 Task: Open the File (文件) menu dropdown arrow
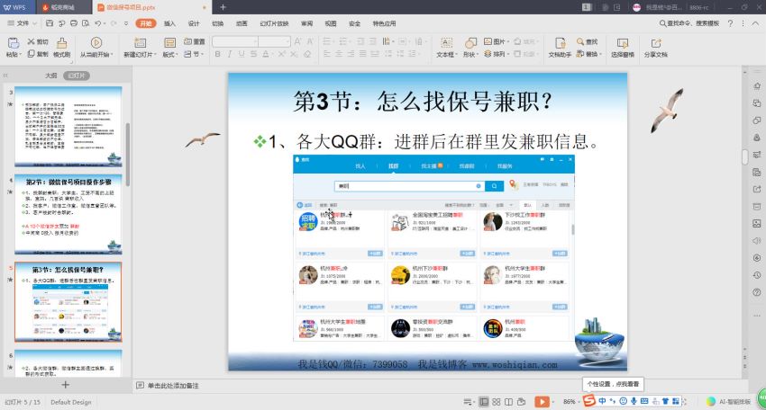point(34,23)
